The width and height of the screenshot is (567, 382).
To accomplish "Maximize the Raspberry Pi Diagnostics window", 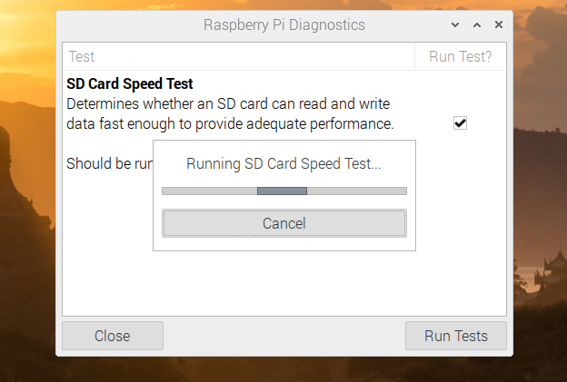I will click(x=477, y=24).
